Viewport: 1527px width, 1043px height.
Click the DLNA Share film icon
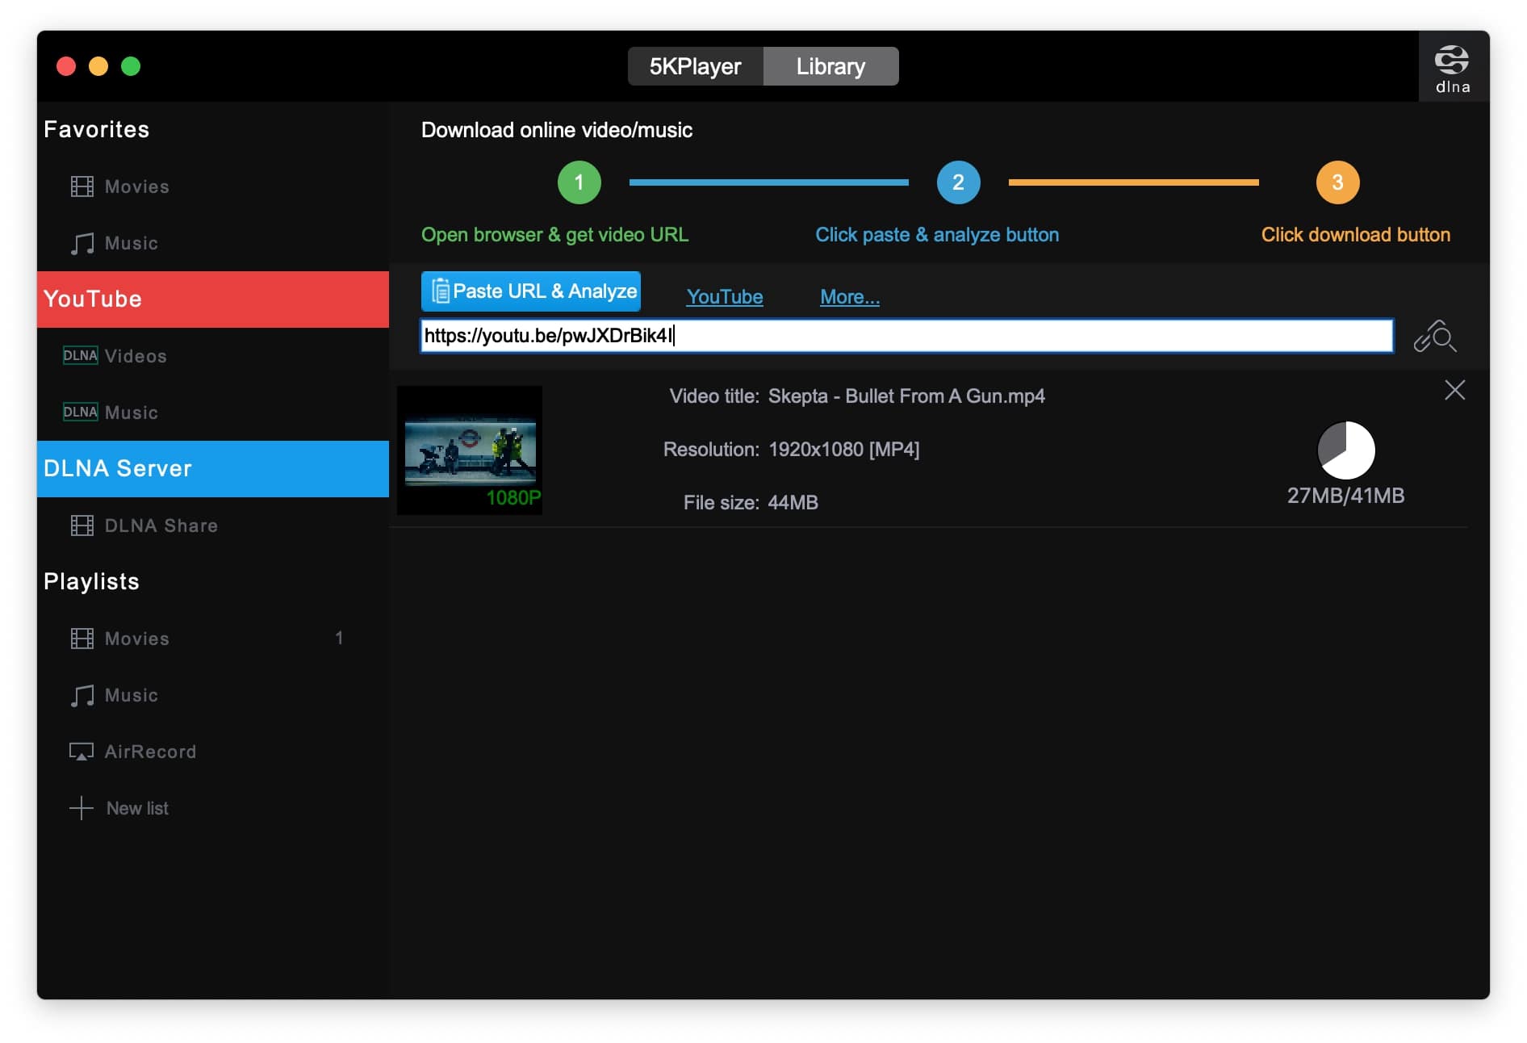(x=82, y=526)
